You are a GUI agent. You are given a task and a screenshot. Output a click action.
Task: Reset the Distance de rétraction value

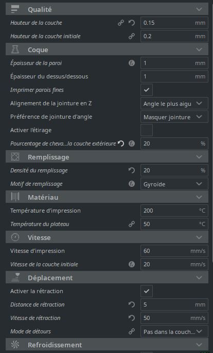(x=132, y=304)
